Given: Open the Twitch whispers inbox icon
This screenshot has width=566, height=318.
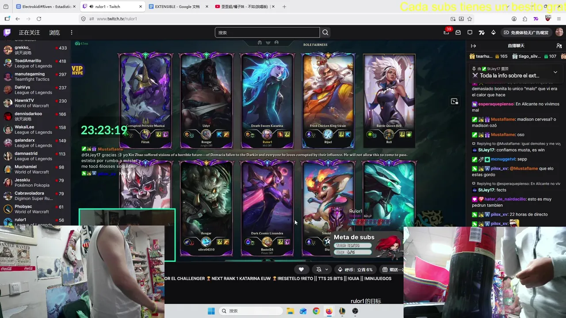Looking at the screenshot, I should click(458, 32).
